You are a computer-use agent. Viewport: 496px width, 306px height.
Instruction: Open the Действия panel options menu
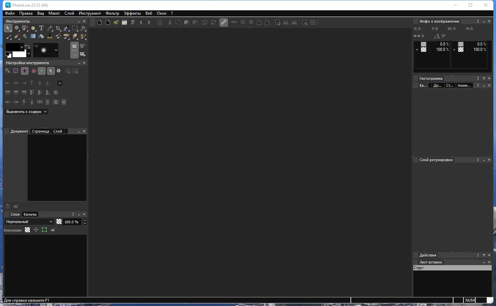click(478, 255)
